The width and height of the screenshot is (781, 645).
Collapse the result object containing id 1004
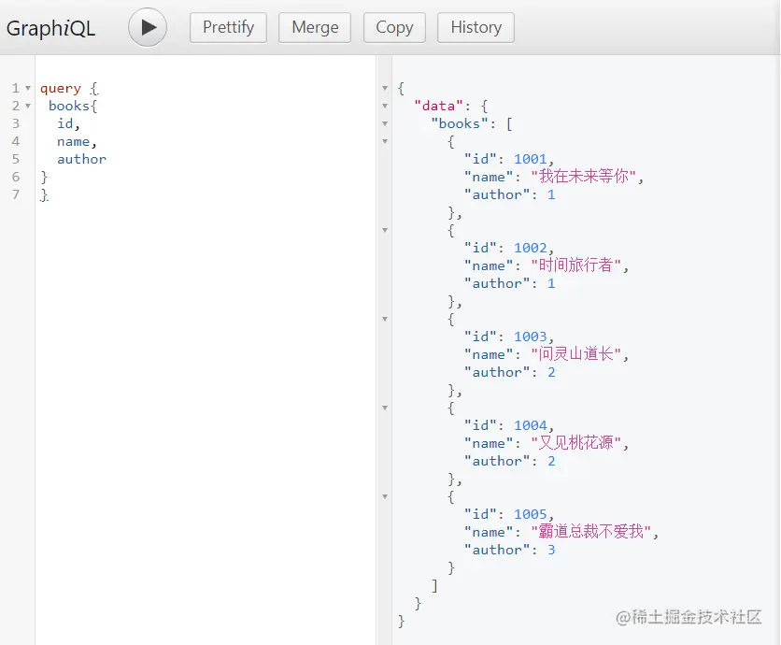pos(385,408)
